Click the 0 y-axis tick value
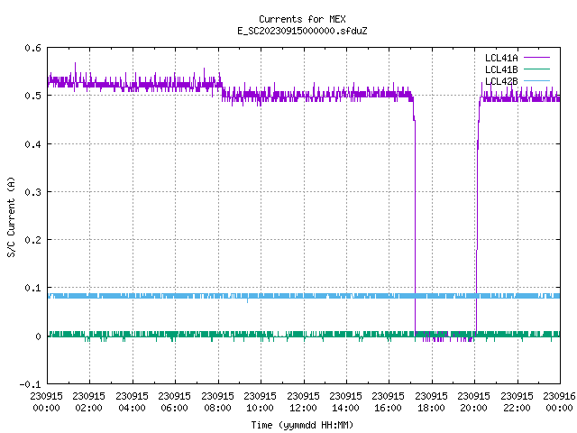577x433 pixels. [38, 336]
